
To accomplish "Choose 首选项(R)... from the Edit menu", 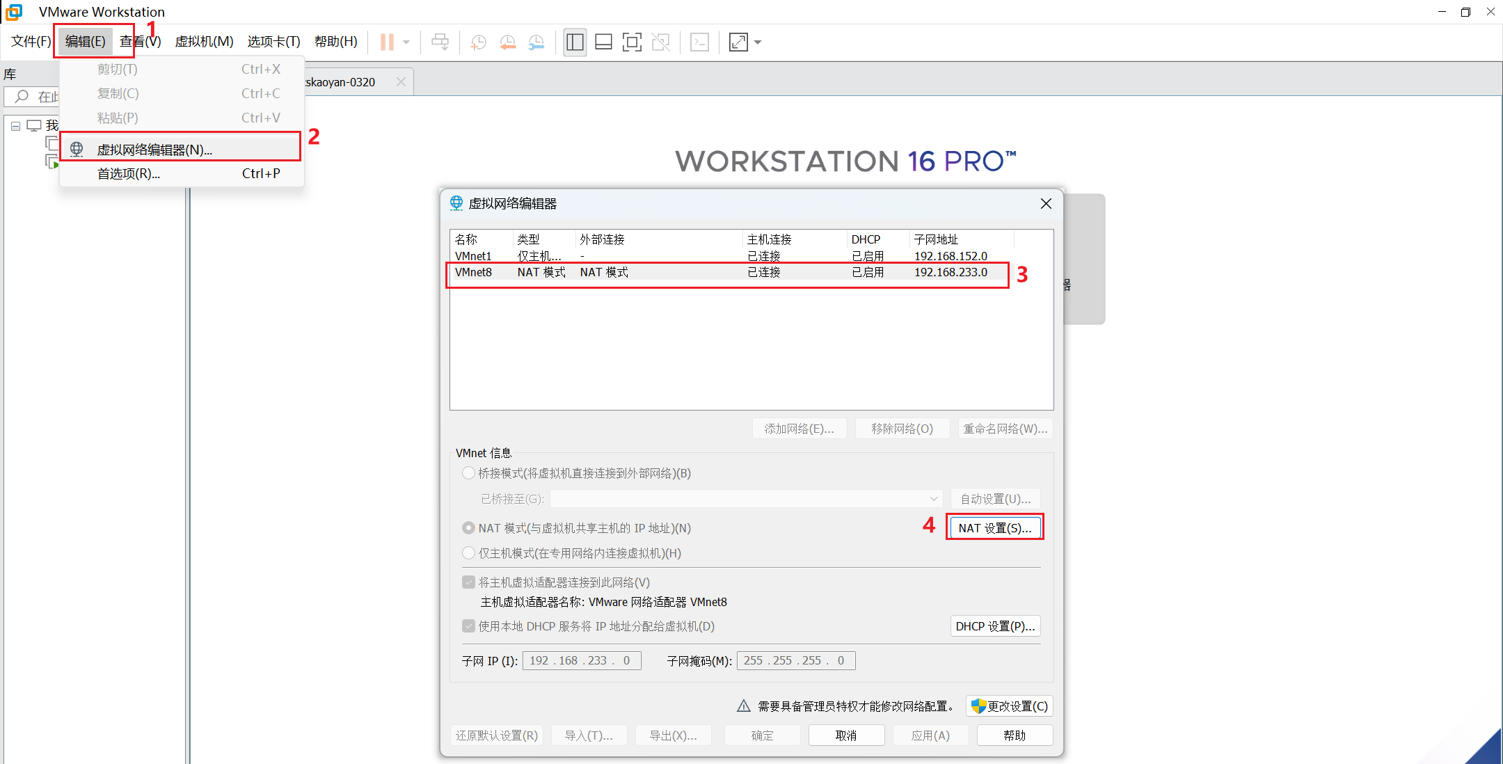I will [182, 174].
